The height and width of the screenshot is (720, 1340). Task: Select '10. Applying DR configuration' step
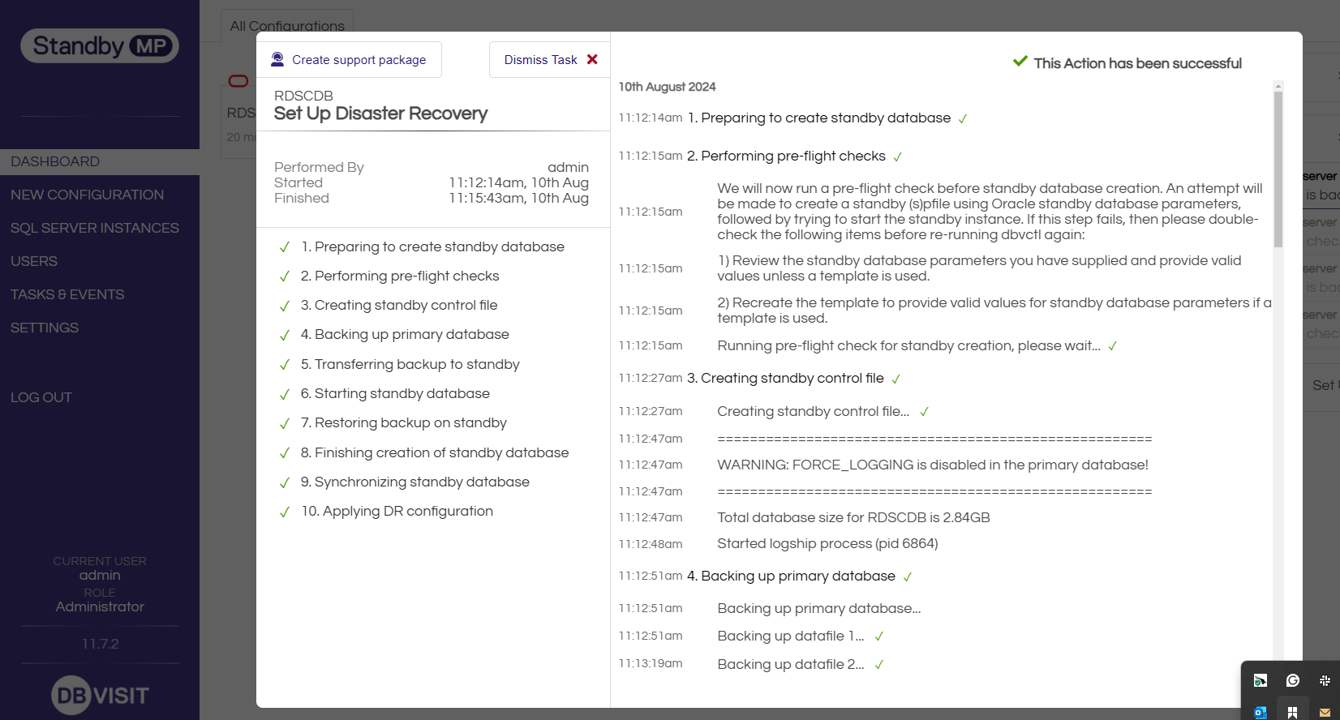397,511
